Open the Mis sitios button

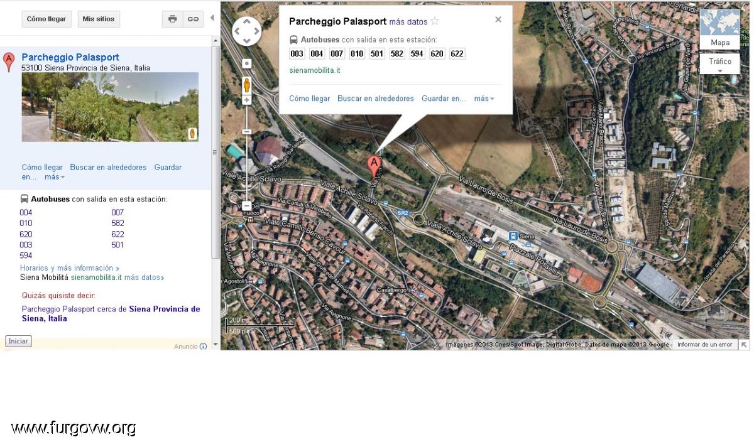99,19
